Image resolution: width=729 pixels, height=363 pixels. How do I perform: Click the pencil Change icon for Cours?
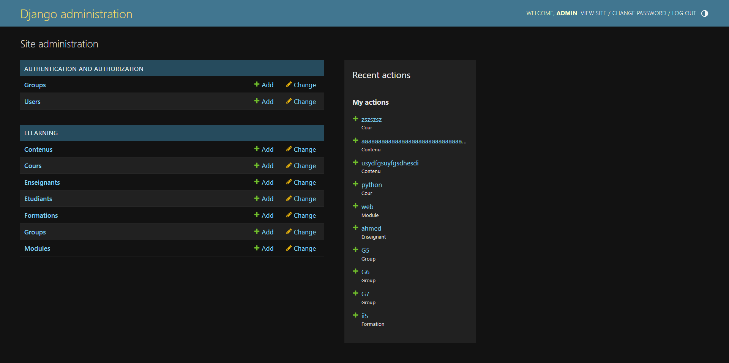[x=289, y=165]
